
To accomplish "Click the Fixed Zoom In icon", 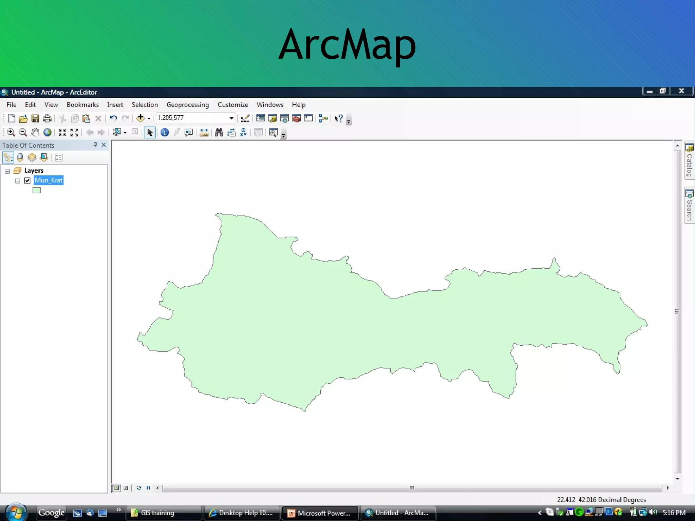I will [62, 132].
